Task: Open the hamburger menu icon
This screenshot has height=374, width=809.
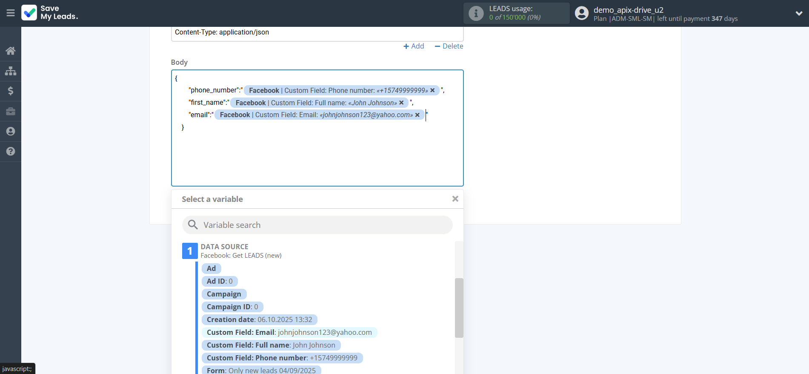Action: [11, 13]
